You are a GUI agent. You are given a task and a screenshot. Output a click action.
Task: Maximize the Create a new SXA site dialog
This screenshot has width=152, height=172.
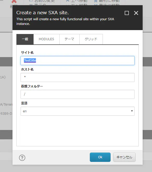point(127,13)
